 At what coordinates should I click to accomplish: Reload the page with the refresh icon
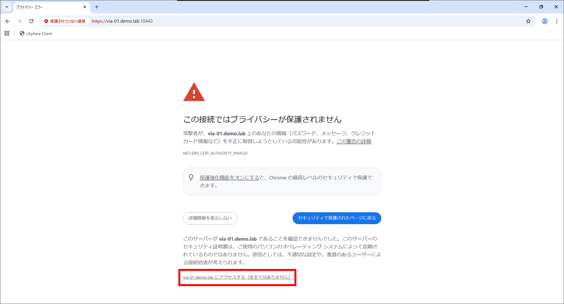(31, 21)
